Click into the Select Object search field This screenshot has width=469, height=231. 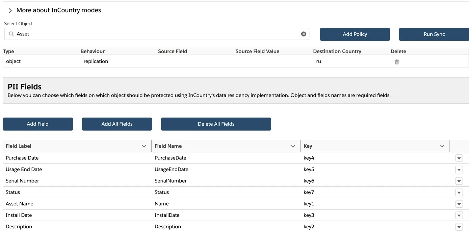[x=155, y=34]
